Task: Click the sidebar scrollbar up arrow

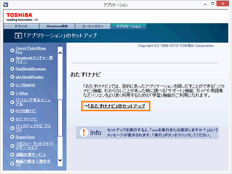Action: [60, 53]
